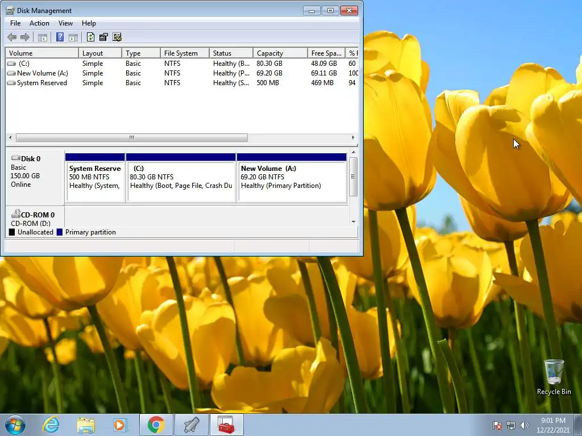The height and width of the screenshot is (436, 582).
Task: Click the vertical scrollbar thumb in disk pane
Action: [354, 177]
